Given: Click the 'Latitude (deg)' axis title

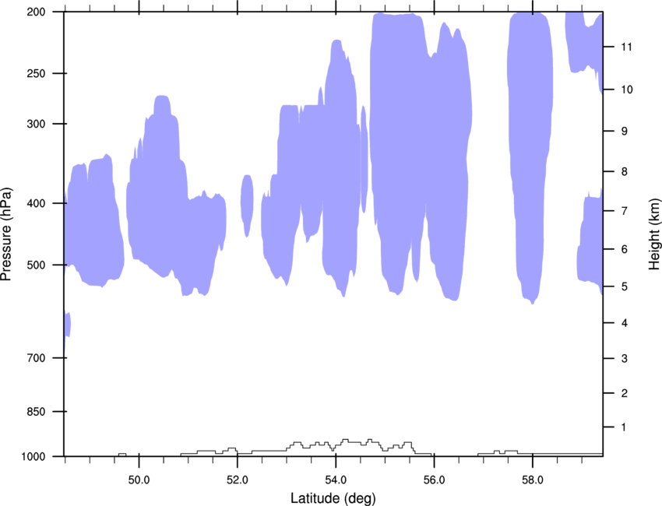Looking at the screenshot, I should 333,498.
